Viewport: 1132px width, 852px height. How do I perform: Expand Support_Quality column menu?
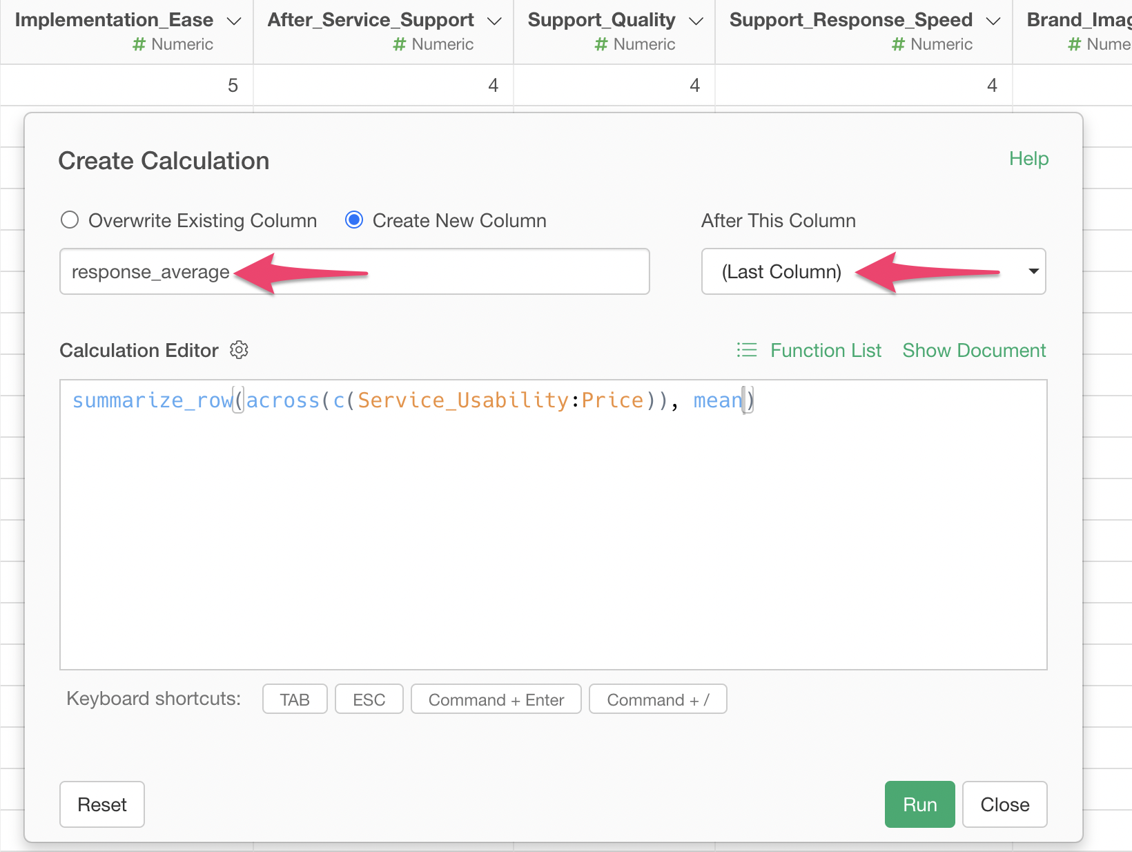point(696,21)
